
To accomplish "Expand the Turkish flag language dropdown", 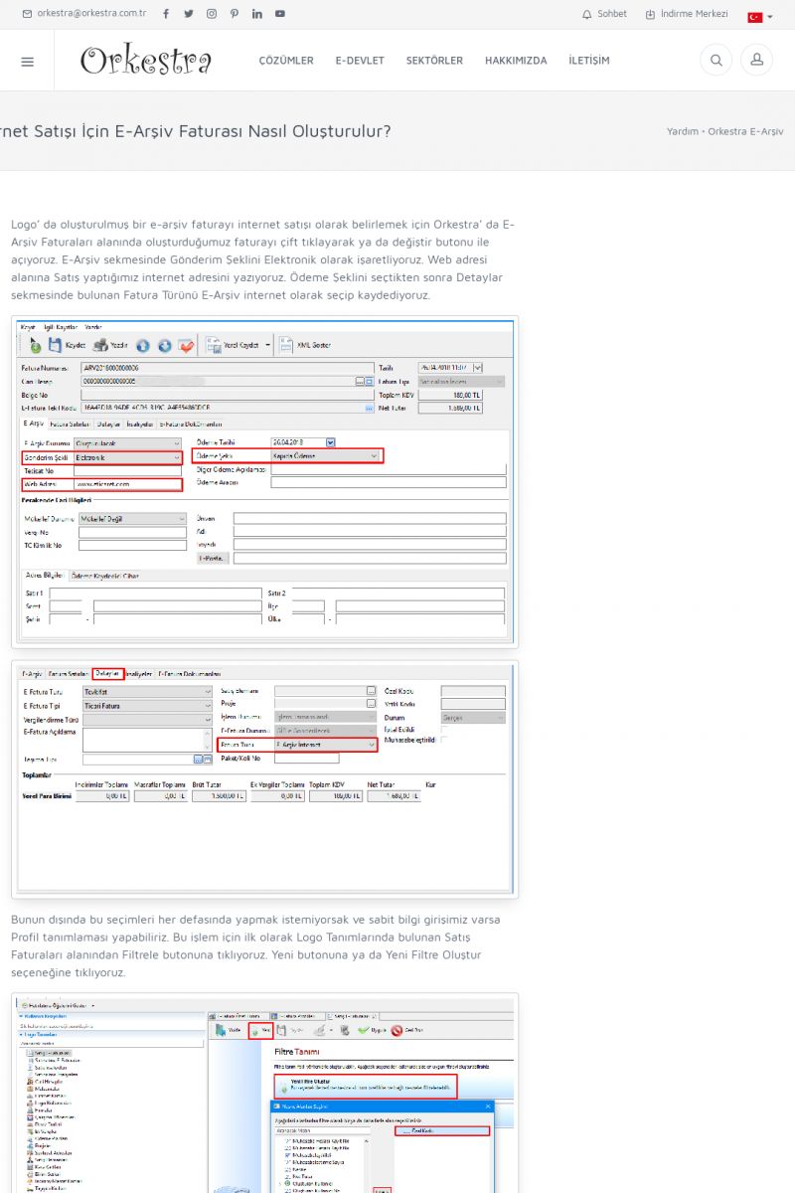I will [x=760, y=17].
